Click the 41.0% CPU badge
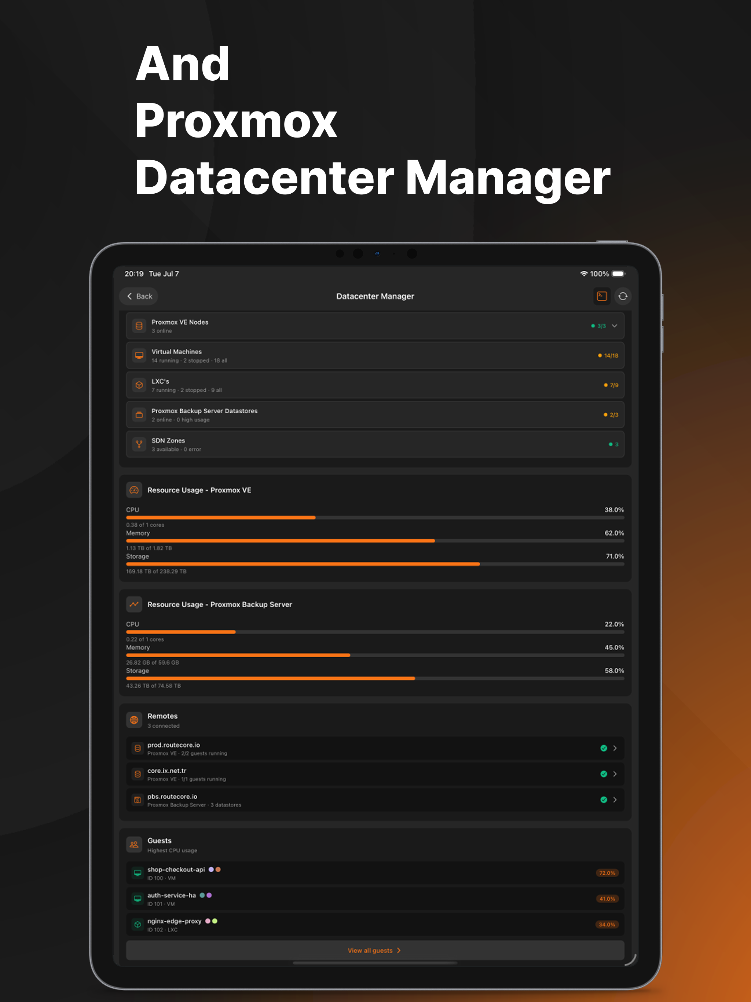This screenshot has height=1002, width=751. [607, 899]
